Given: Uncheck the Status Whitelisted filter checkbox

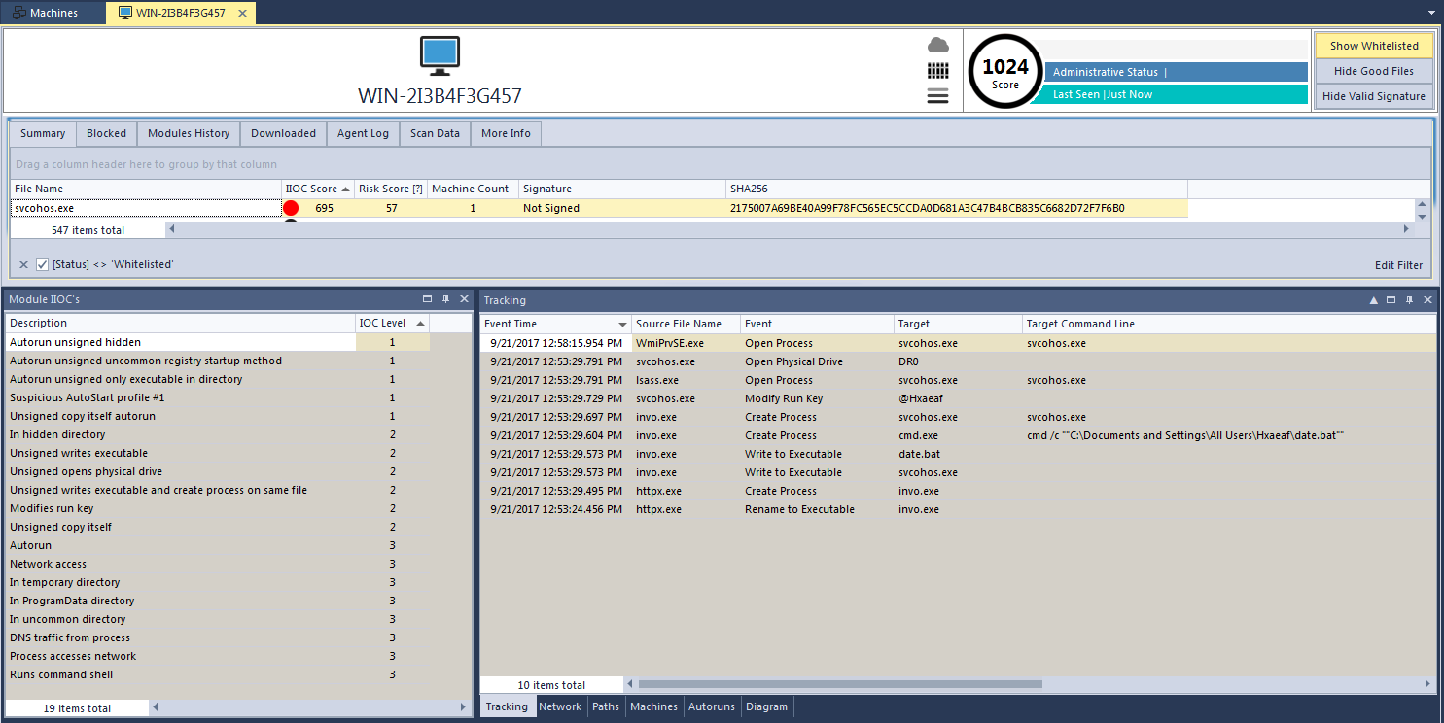Looking at the screenshot, I should [x=42, y=264].
